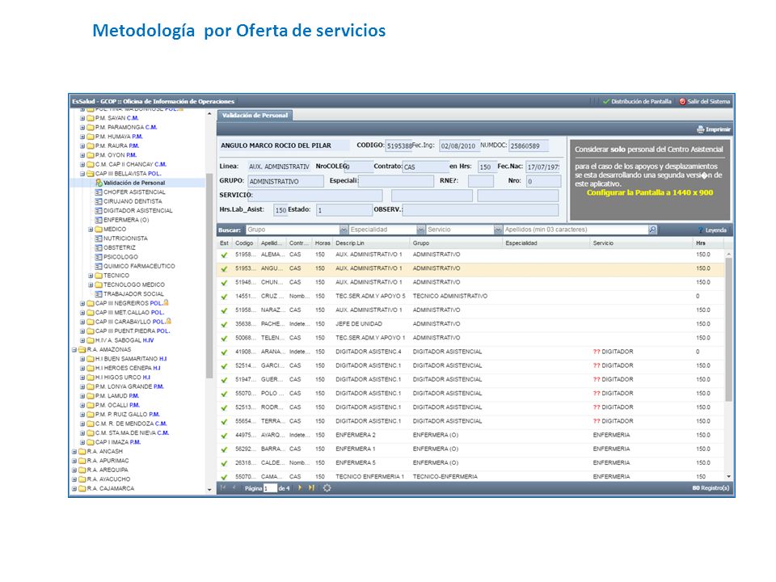Click the Apellidos search input field
Screen dimensions: 776x582
coord(576,230)
